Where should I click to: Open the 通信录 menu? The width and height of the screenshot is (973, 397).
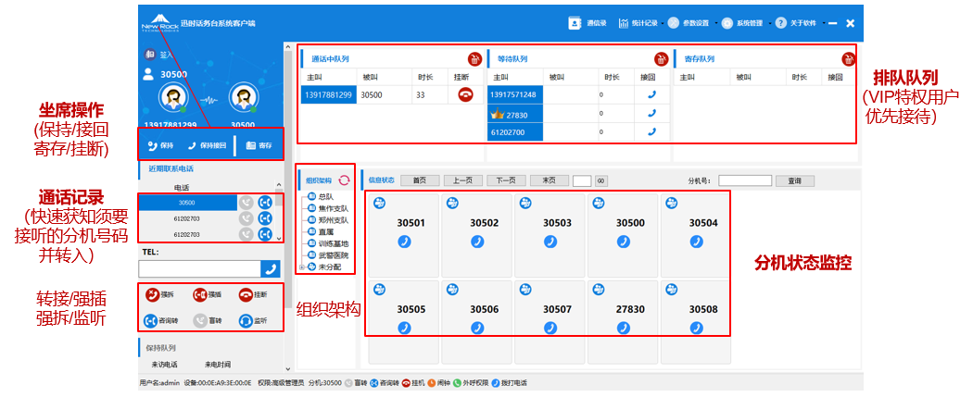click(x=588, y=22)
